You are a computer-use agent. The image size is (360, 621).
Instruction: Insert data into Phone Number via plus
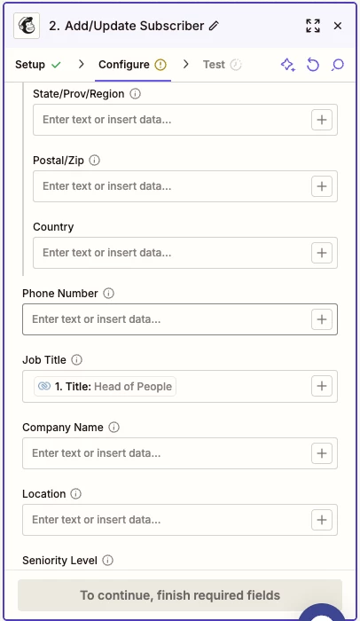[x=322, y=319]
